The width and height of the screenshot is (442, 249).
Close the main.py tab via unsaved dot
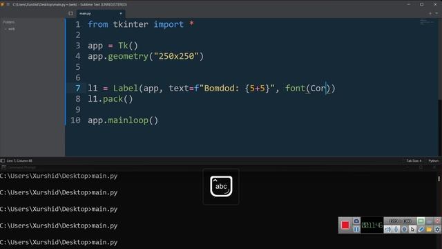(x=121, y=13)
